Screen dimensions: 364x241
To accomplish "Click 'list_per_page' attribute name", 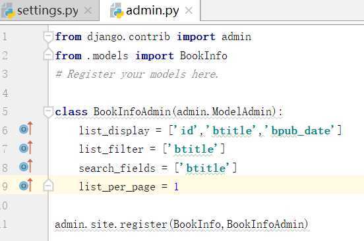I will coord(117,187).
